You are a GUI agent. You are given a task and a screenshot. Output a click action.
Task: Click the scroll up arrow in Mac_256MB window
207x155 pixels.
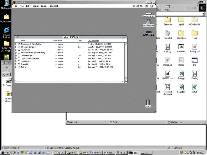126,44
